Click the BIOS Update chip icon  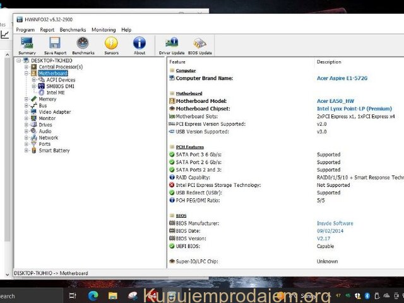pyautogui.click(x=200, y=44)
